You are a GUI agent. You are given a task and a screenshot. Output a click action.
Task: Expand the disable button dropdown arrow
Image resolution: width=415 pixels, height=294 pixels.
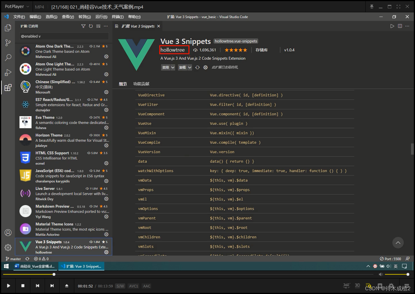click(x=173, y=67)
